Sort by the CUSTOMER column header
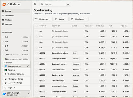This screenshot has height=98, width=133. pos(56,26)
